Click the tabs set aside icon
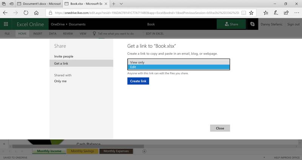 tap(4, 4)
